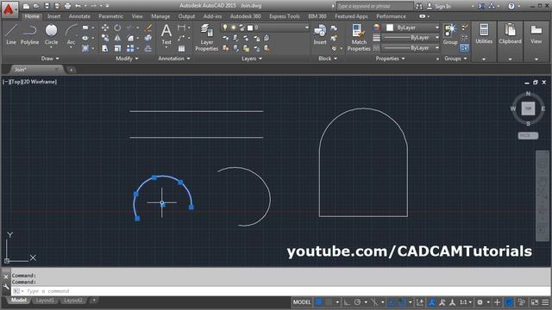Expand the Layers panel
The image size is (552, 310).
coord(252,59)
